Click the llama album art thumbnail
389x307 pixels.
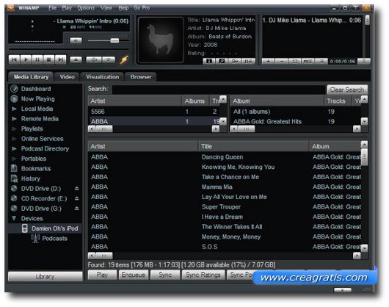pyautogui.click(x=161, y=40)
